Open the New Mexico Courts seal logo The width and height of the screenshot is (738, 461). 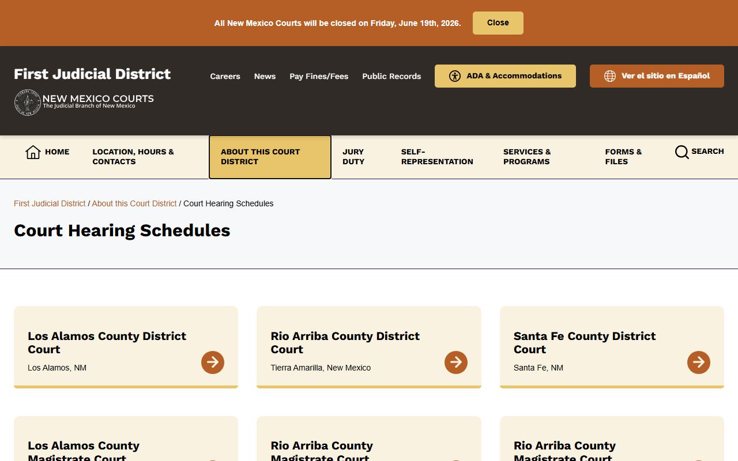pyautogui.click(x=27, y=103)
